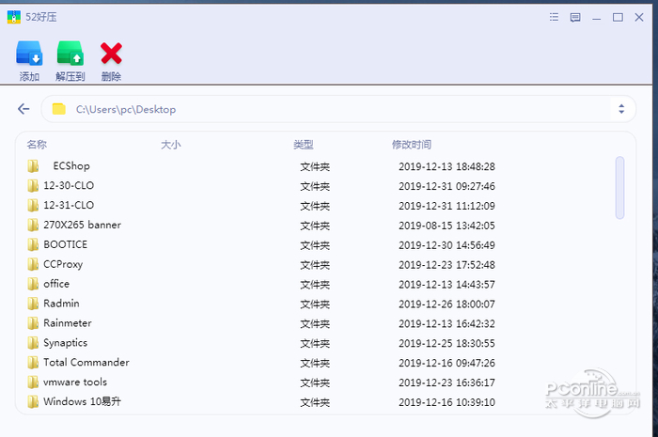Go back with the left arrow button

pos(23,109)
